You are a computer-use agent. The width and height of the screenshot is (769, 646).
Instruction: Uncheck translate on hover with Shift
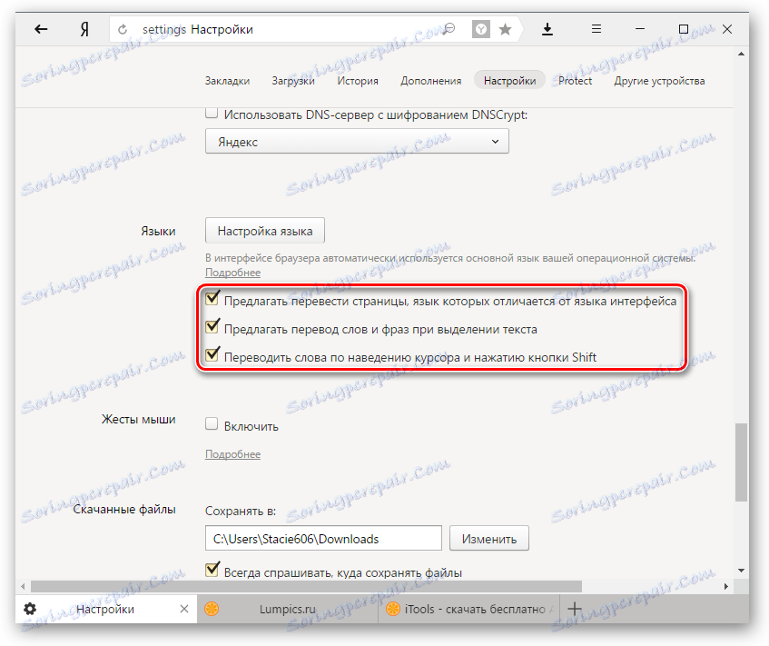[212, 354]
